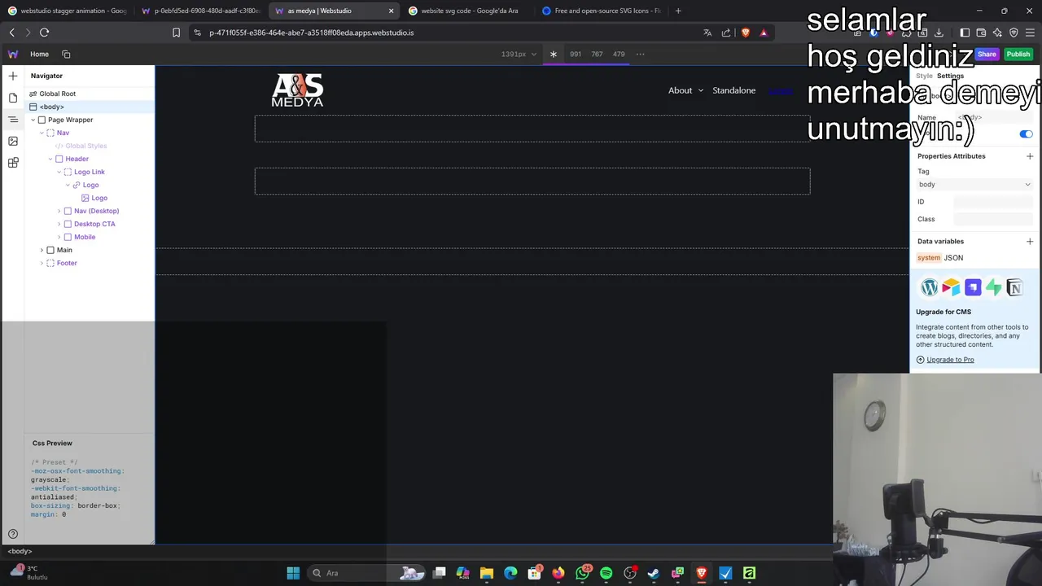Collapse the Nav tree node

(x=42, y=133)
